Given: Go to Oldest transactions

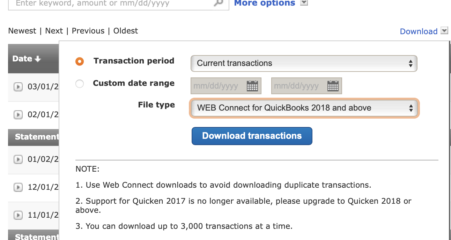Looking at the screenshot, I should pyautogui.click(x=126, y=31).
